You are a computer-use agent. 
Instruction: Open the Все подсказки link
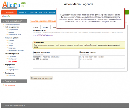pyautogui.click(x=10, y=85)
